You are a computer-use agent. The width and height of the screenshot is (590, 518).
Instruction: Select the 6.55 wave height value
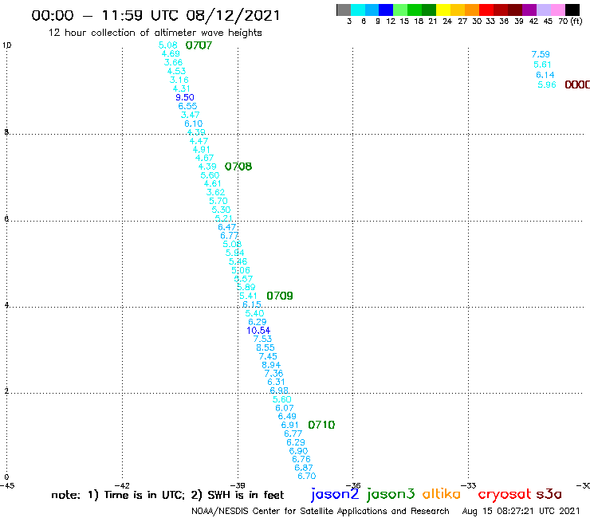tap(187, 107)
